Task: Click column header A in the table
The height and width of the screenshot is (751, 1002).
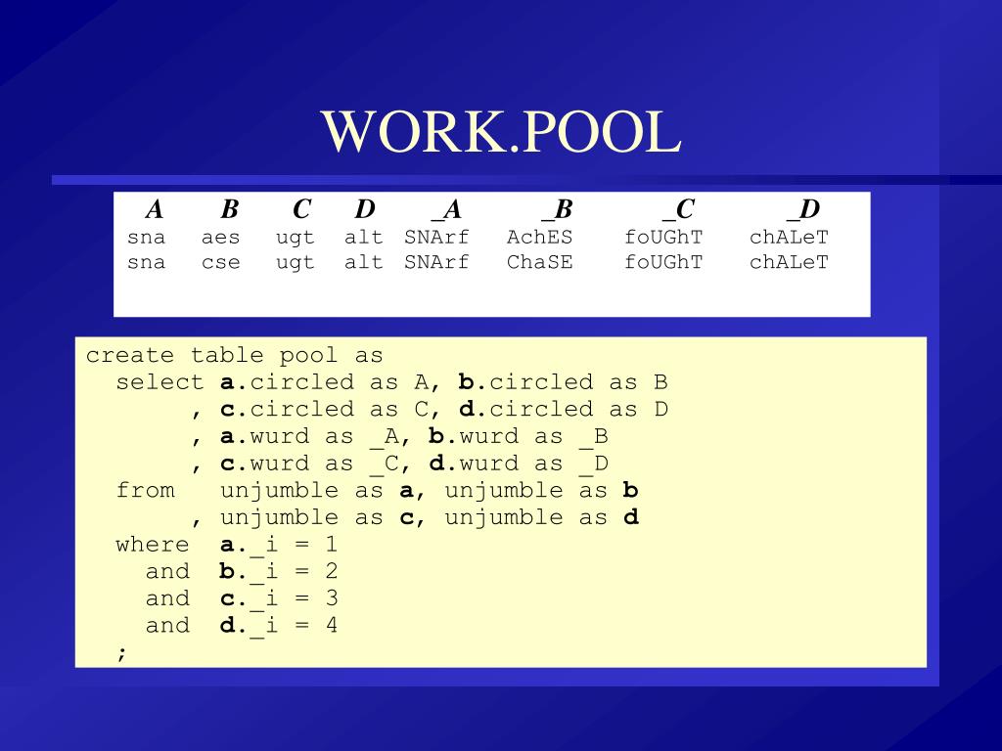Action: (x=154, y=209)
